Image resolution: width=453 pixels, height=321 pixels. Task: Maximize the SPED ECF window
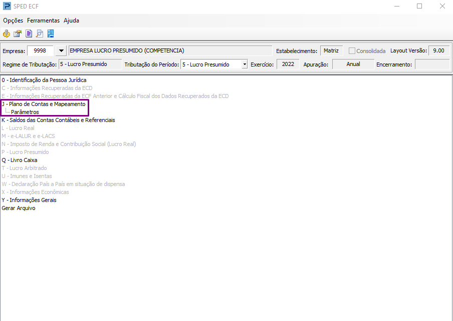pyautogui.click(x=419, y=6)
